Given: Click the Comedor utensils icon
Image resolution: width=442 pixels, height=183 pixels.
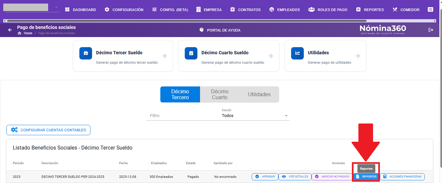Looking at the screenshot, I should coord(395,10).
